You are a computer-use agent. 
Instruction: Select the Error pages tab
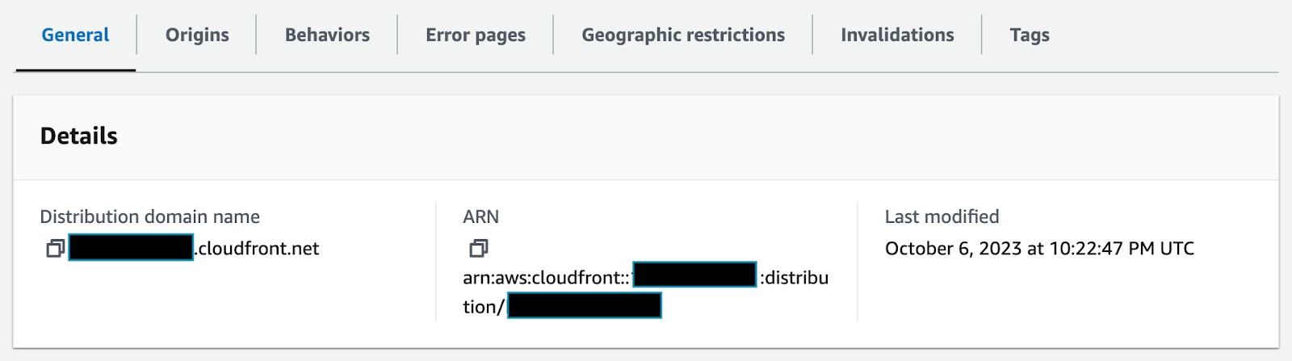pos(476,35)
